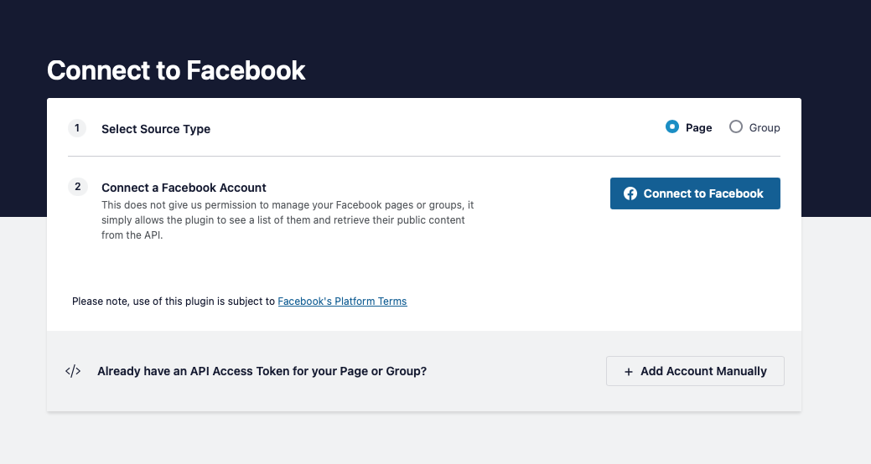Click the 'Please note' plugin notice text
The width and height of the screenshot is (871, 464).
[240, 302]
